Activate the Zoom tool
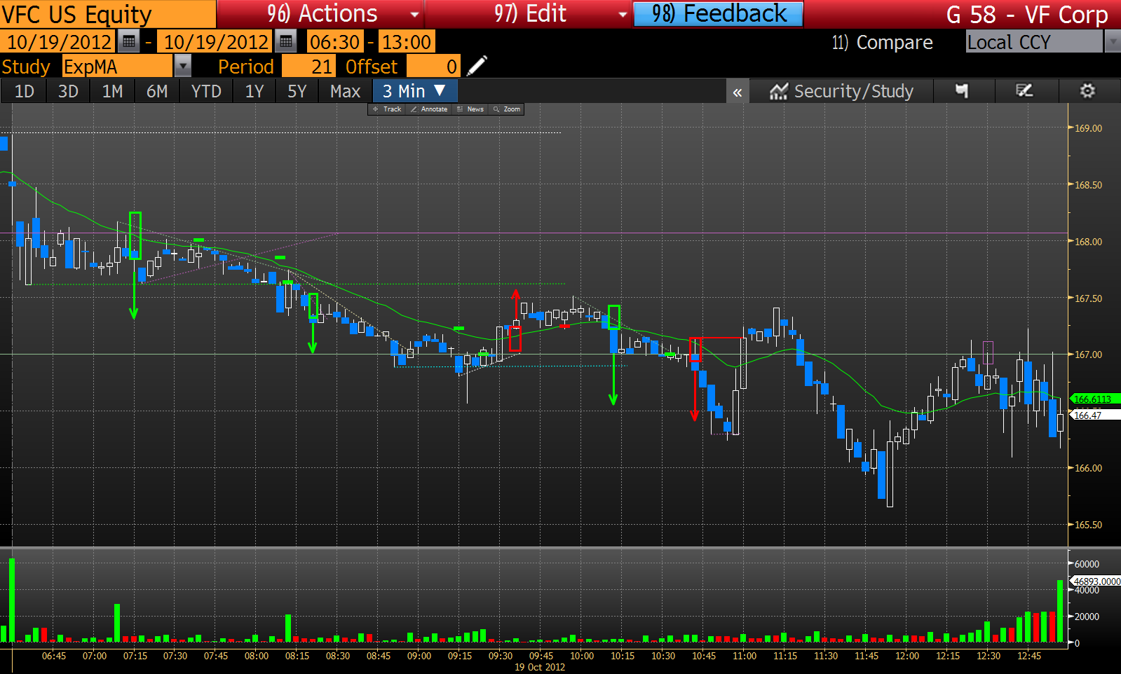 point(507,109)
